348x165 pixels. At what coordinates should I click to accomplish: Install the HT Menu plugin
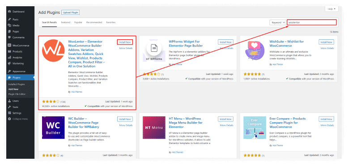(226, 119)
